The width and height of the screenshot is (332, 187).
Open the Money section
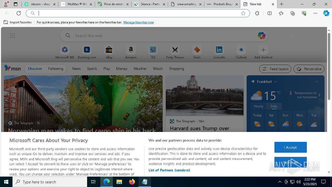tap(122, 69)
